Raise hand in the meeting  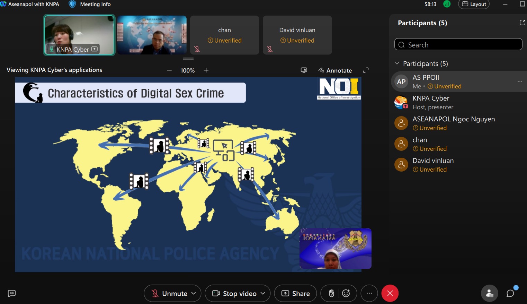point(331,294)
